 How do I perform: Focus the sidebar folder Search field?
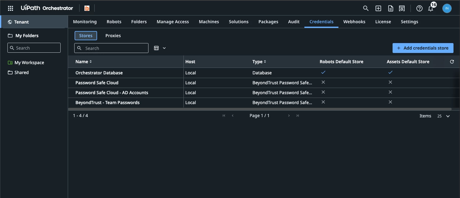coord(34,48)
